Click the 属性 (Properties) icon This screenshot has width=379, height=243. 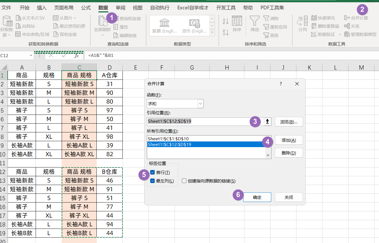(x=116, y=27)
